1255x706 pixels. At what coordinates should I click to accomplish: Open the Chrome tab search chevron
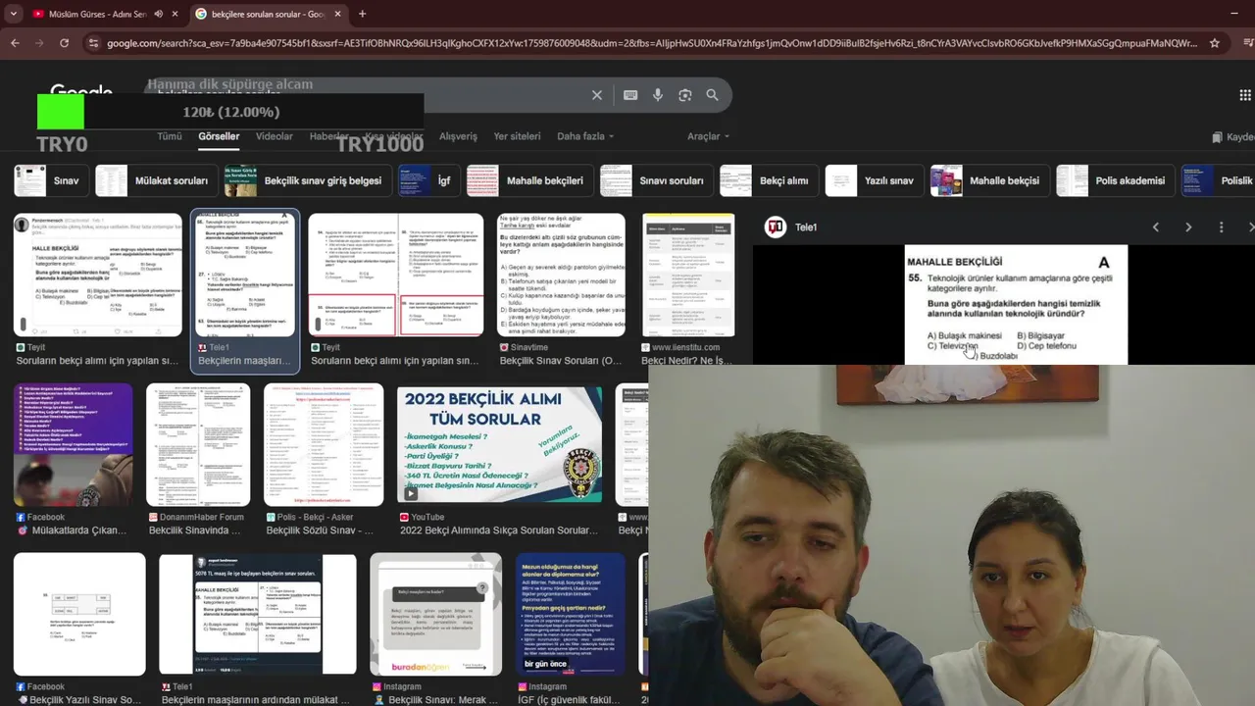(x=13, y=14)
